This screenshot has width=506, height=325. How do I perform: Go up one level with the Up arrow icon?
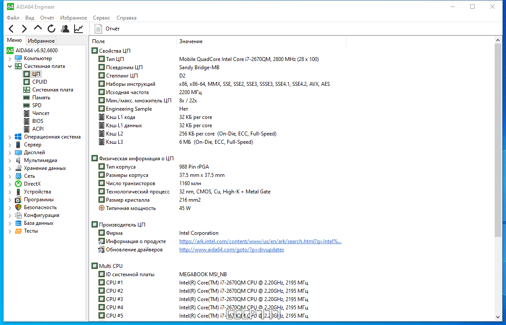[38, 28]
